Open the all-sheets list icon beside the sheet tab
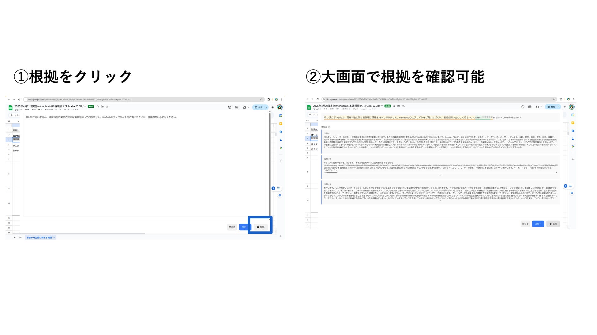The width and height of the screenshot is (597, 335). 21,238
